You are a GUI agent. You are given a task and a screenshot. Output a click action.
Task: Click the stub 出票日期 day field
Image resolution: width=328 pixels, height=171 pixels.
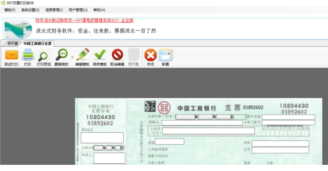tap(118, 148)
